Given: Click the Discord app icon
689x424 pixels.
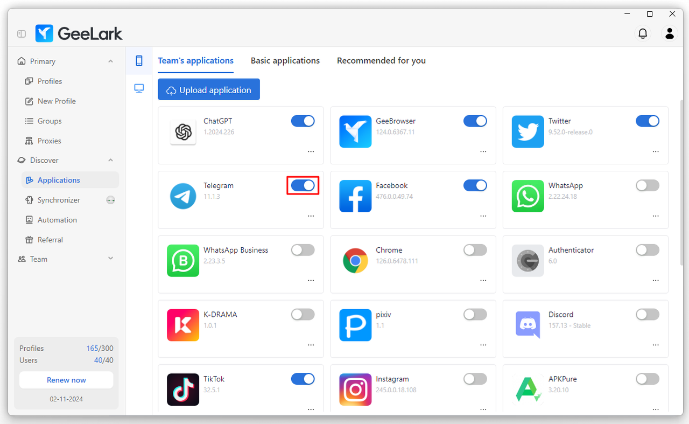Looking at the screenshot, I should point(528,325).
